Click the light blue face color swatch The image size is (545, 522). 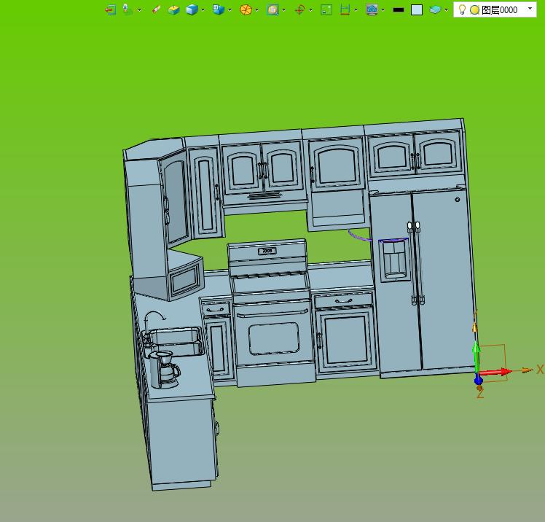[x=417, y=9]
